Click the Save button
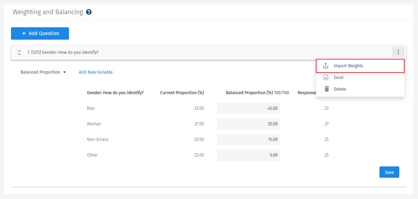This screenshot has height=199, width=418. click(x=389, y=172)
